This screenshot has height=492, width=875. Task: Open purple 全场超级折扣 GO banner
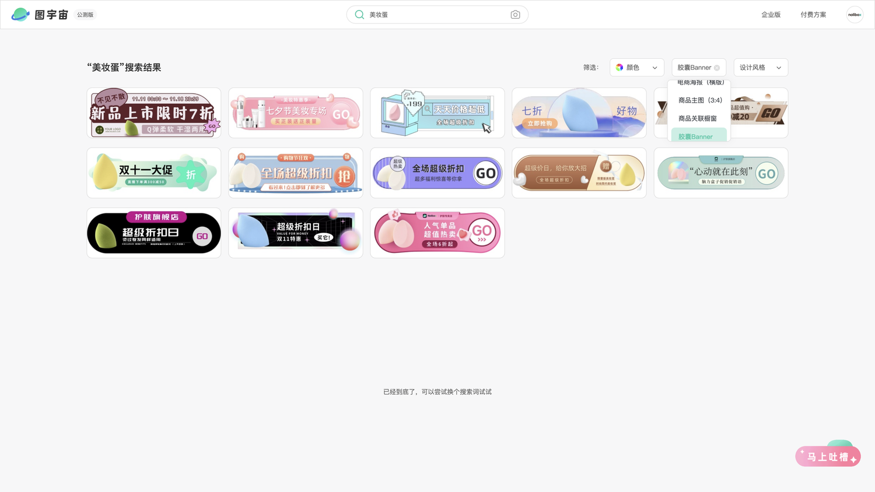tap(437, 173)
